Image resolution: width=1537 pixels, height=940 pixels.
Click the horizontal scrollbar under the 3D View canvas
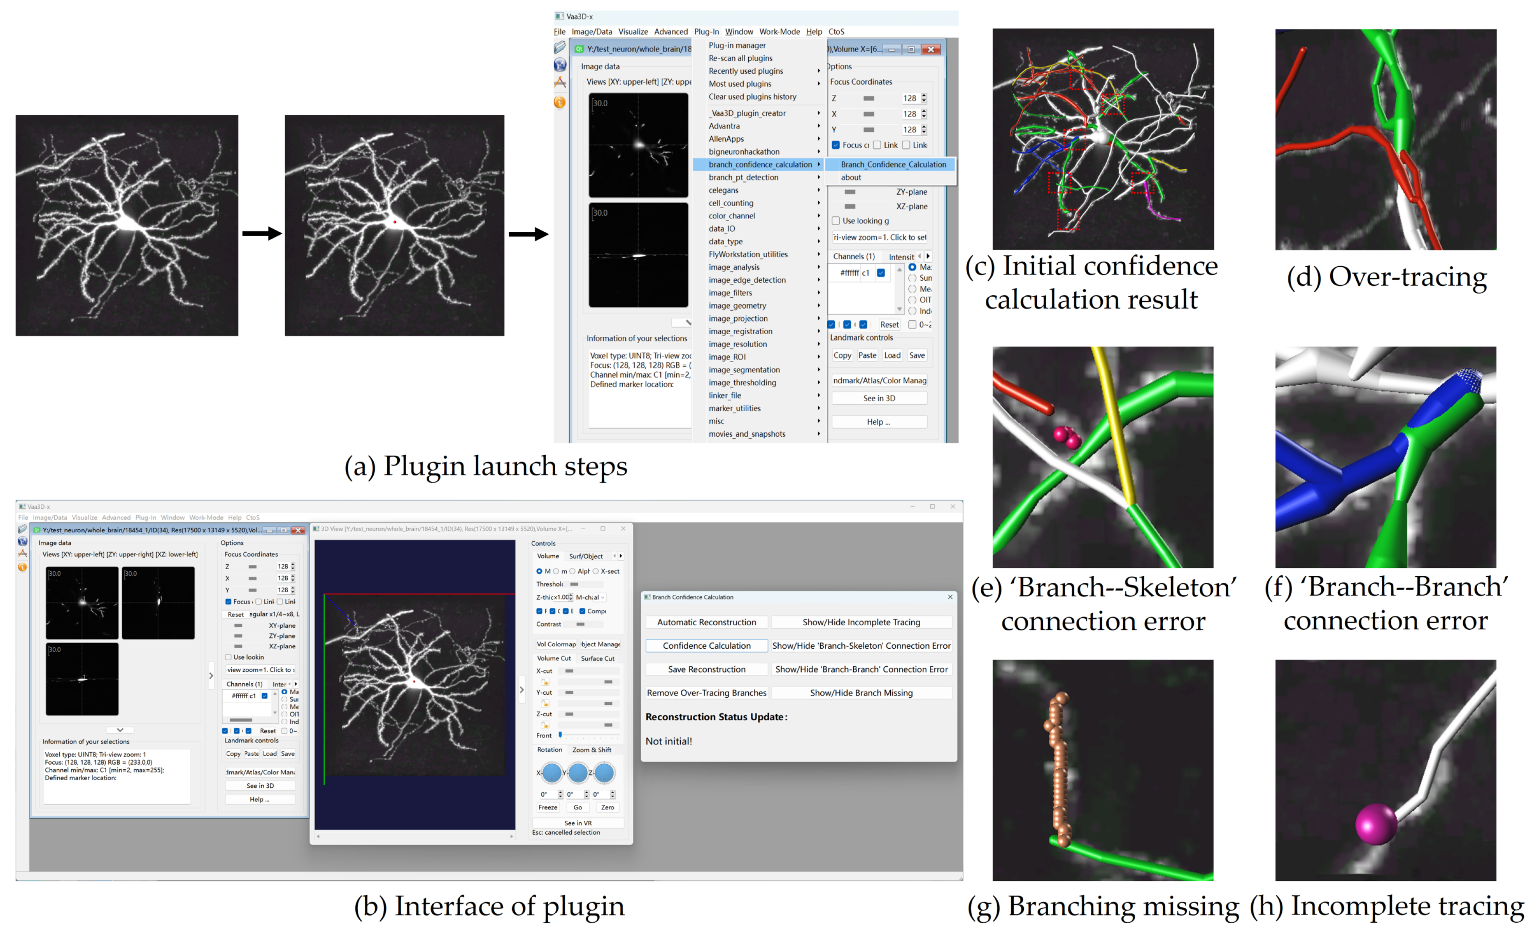pos(415,836)
